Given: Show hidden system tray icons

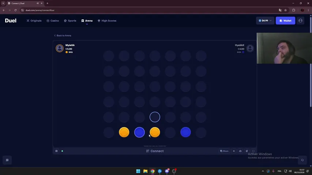Looking at the screenshot, I should (x=263, y=171).
